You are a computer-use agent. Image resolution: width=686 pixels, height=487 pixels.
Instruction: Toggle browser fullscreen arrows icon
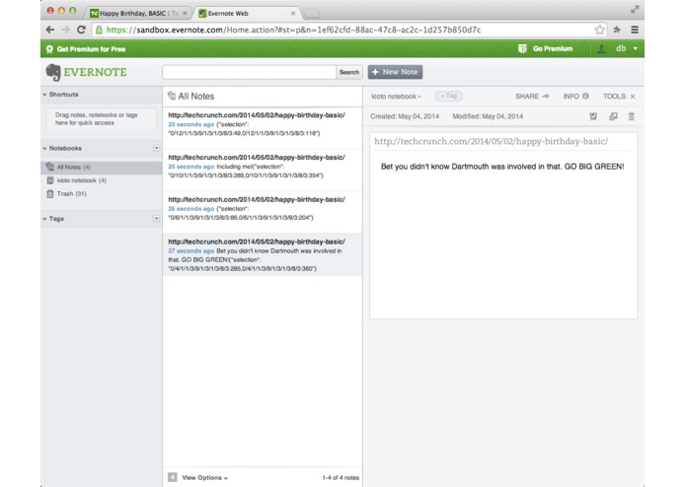click(x=635, y=10)
